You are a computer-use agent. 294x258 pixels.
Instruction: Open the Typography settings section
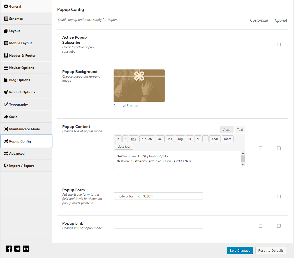[26, 105]
